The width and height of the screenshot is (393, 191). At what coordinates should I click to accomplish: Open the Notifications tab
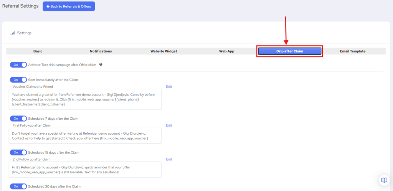tap(101, 51)
